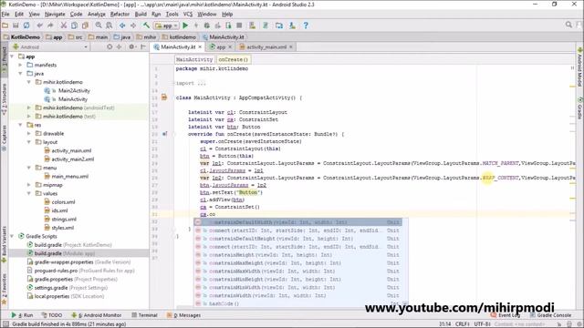Switch to the activity_main.xml editor tab
Viewport: 584px width, 328px height.
[x=266, y=47]
